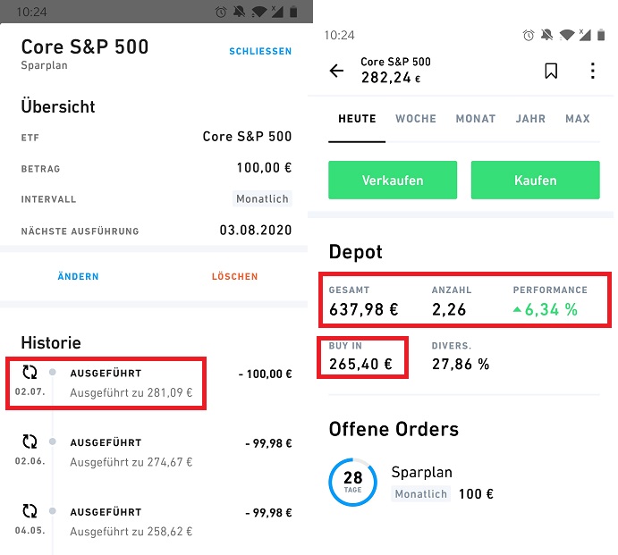618x555 pixels.
Task: Tap the BUY IN value 265,40 €
Action: [360, 364]
